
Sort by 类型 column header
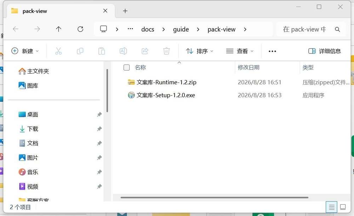(308, 67)
